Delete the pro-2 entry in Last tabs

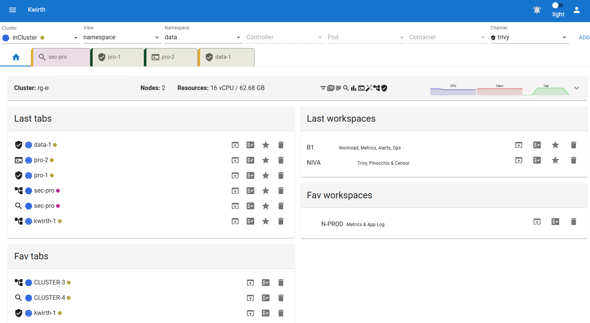coord(281,160)
